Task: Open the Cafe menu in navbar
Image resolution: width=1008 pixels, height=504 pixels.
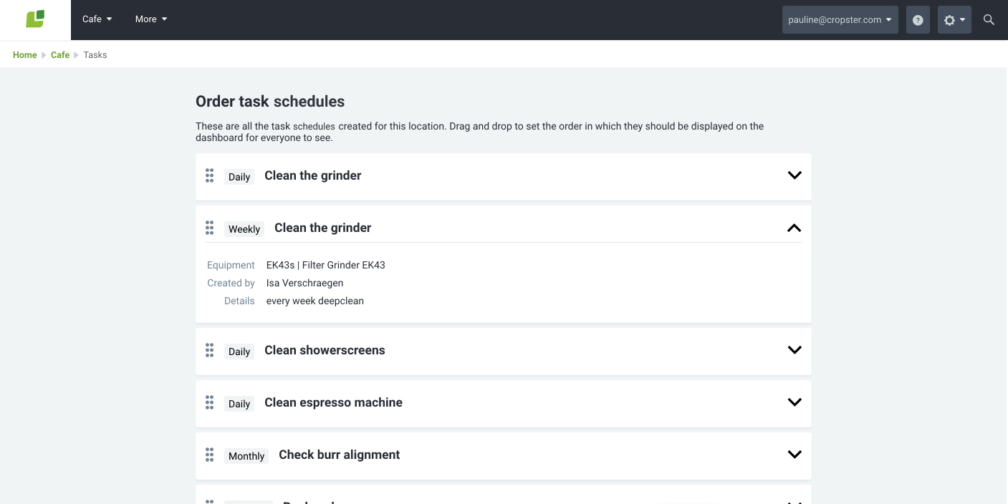Action: click(x=97, y=19)
